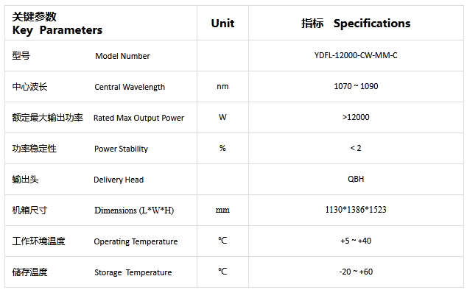
Task: Click the YDFL-12000-CW-MM-C model value
Action: pos(356,55)
